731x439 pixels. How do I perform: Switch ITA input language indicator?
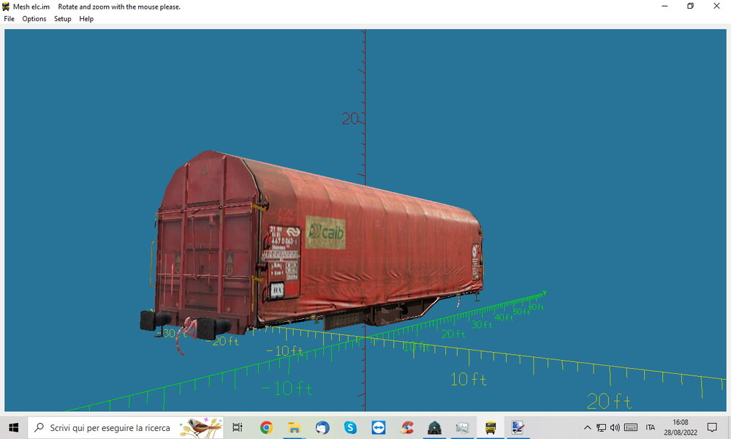651,427
